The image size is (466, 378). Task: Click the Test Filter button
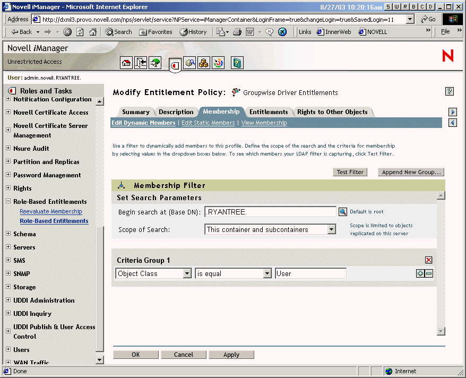click(x=350, y=171)
